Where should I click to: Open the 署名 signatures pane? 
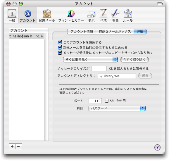click(115, 15)
